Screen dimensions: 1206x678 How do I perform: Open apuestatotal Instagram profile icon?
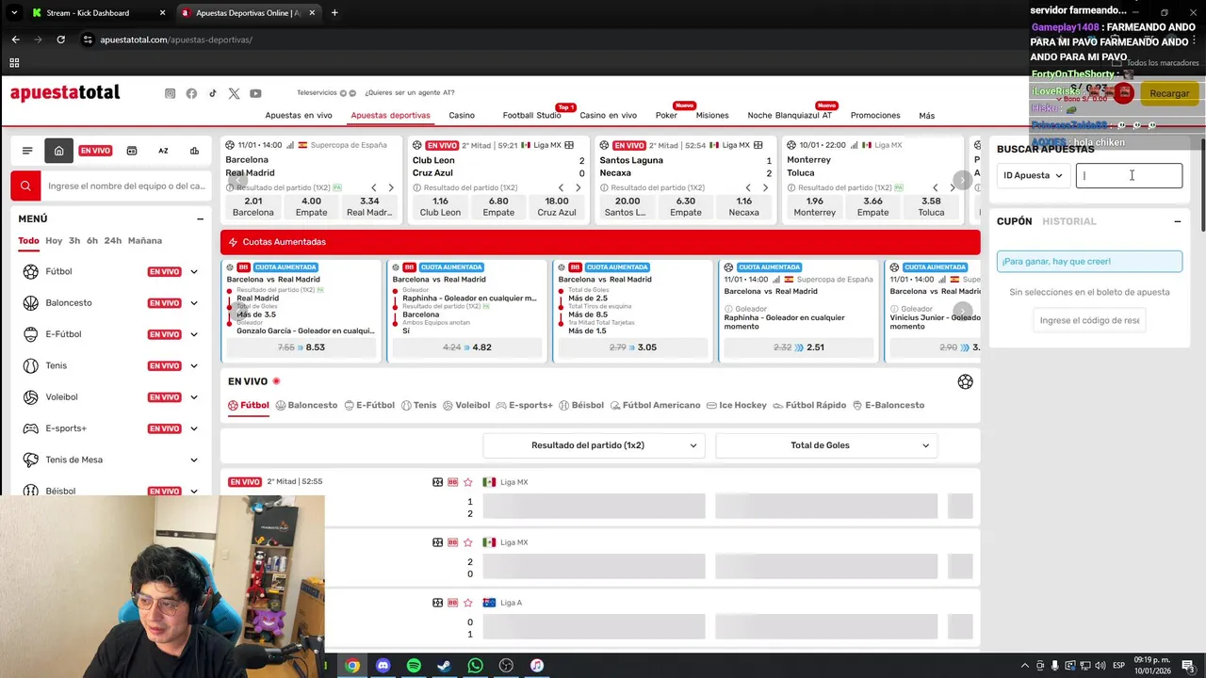click(170, 93)
